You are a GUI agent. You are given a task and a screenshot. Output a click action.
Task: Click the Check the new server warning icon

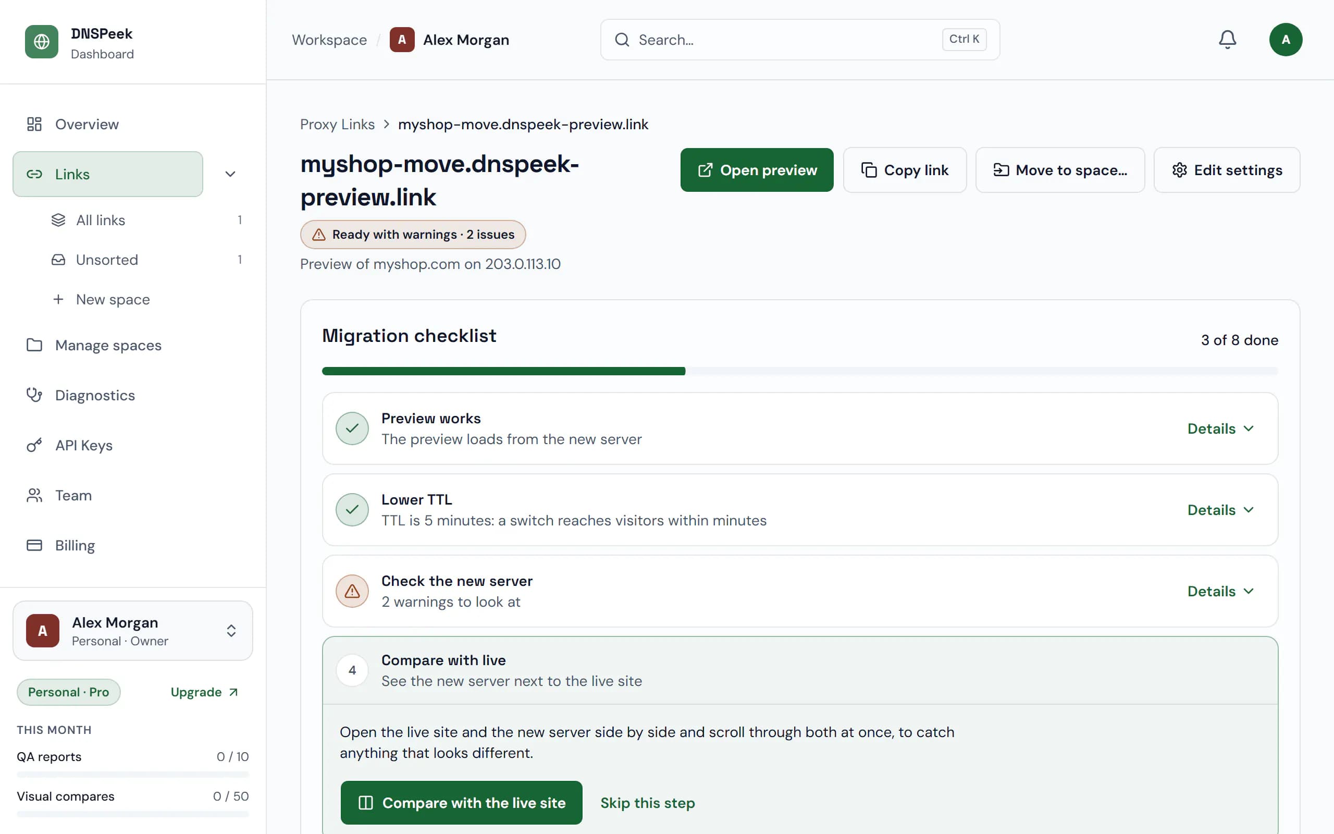tap(352, 591)
